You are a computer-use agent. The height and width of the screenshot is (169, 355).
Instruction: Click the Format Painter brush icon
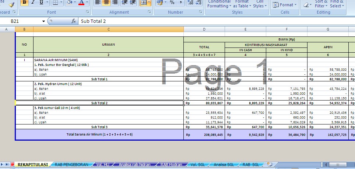pyautogui.click(x=11, y=4)
